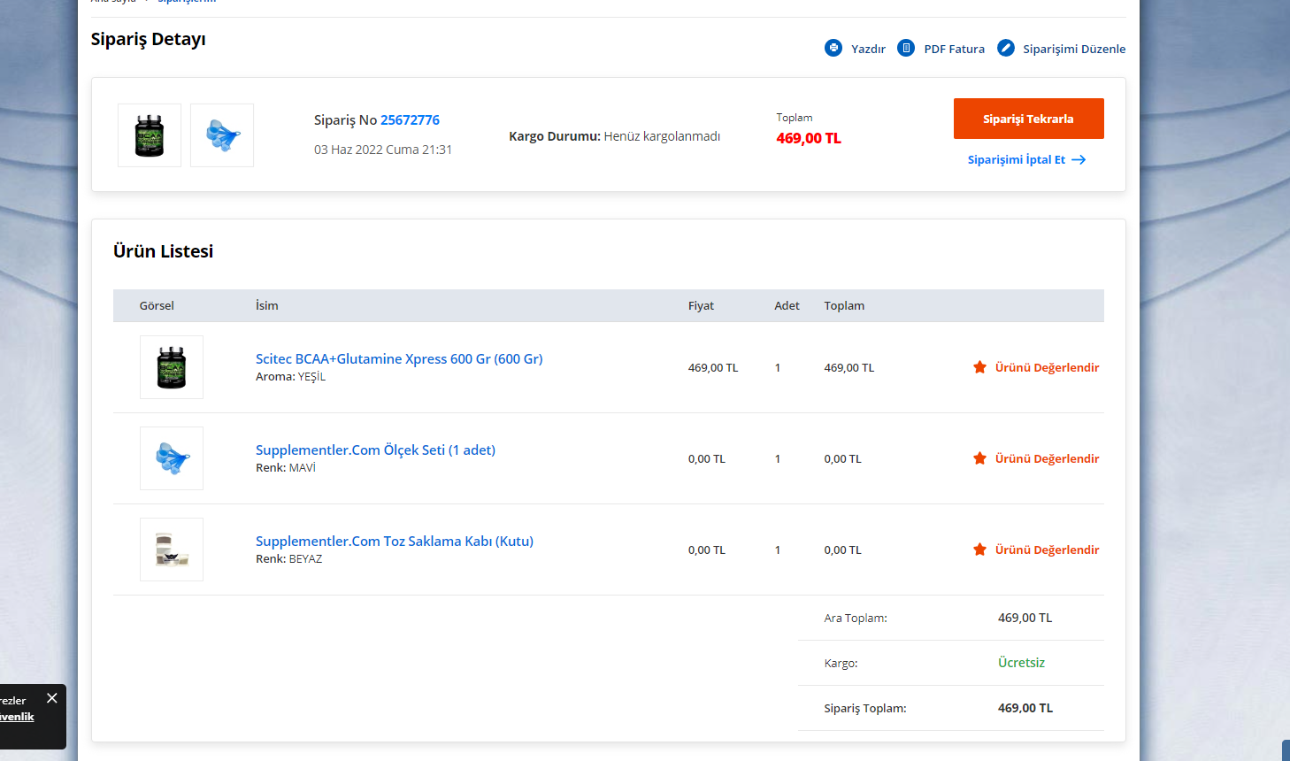Click the Ölçek Seti image in product list
Screen dimensions: 1290x761
click(x=172, y=458)
